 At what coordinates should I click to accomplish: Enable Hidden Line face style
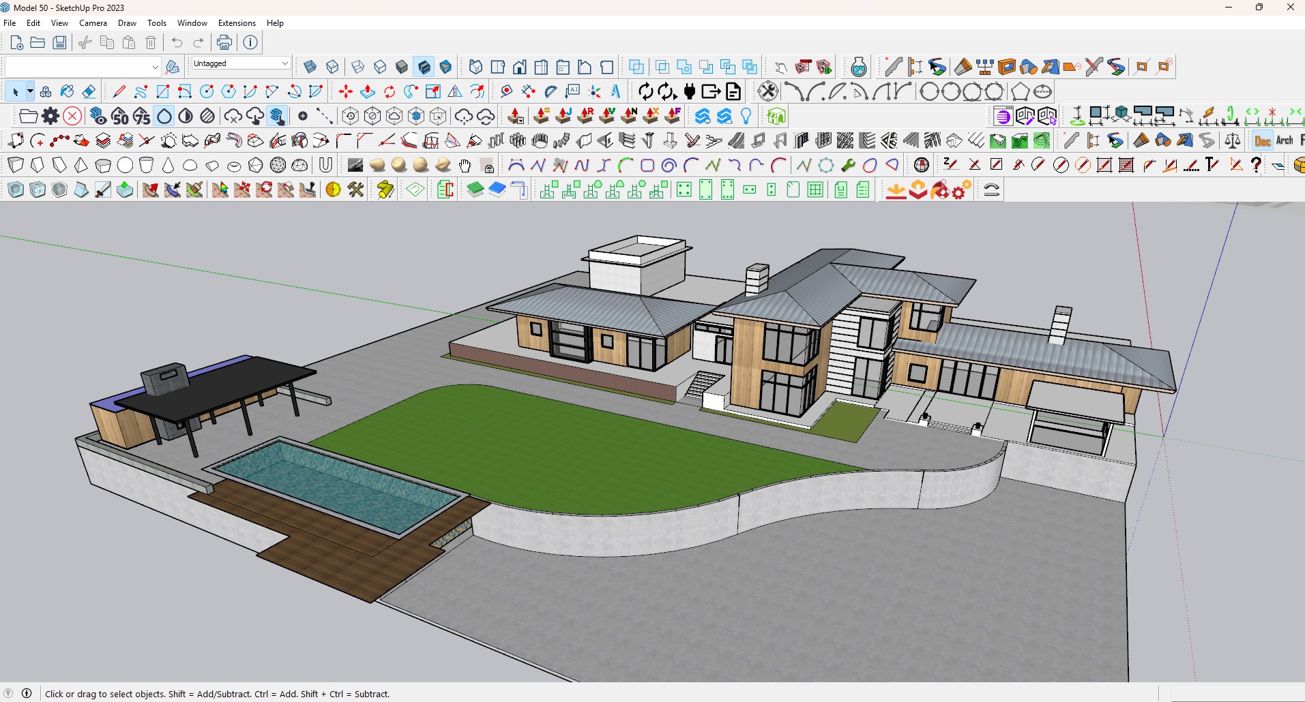click(x=380, y=67)
